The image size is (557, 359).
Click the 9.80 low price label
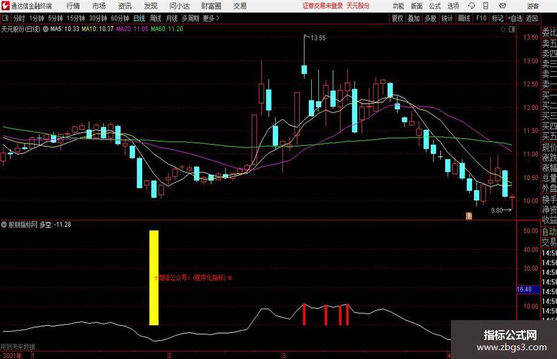point(497,210)
